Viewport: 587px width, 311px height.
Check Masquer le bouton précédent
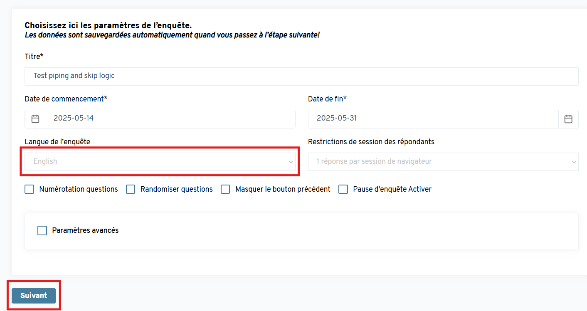(225, 189)
